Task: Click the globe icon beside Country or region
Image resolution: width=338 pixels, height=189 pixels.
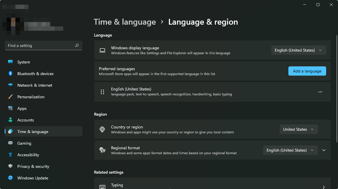Action: click(102, 129)
